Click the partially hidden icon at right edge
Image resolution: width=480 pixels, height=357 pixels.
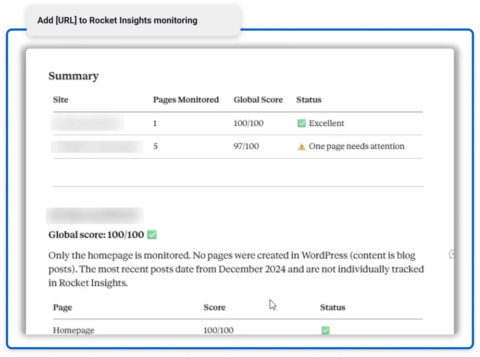click(451, 254)
